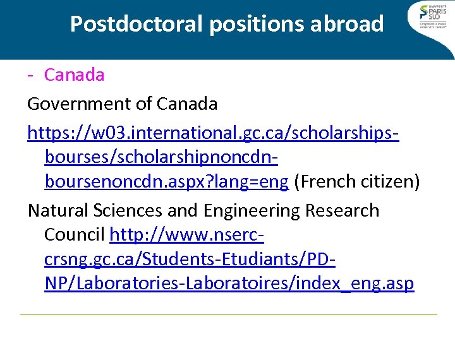Follow the 'boursenoncdn.aspx?lang=eng' link segment
This screenshot has width=455, height=341.
(166, 182)
